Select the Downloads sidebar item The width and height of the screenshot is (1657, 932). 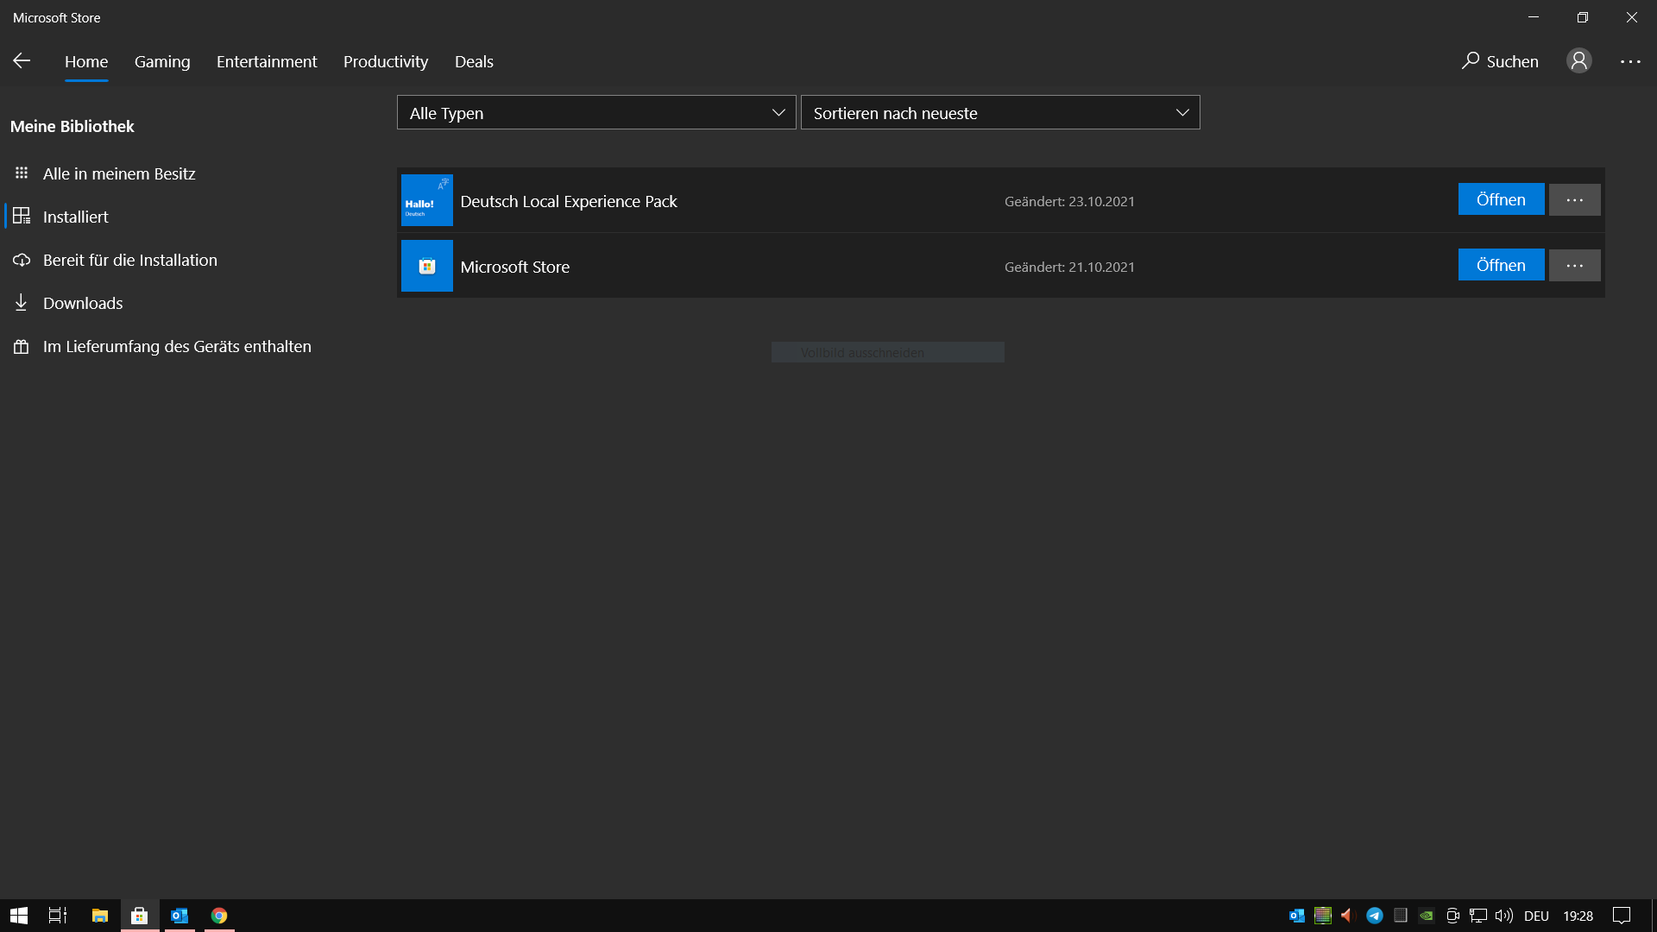(83, 303)
